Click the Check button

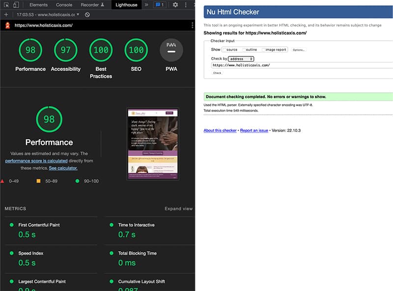pyautogui.click(x=217, y=73)
